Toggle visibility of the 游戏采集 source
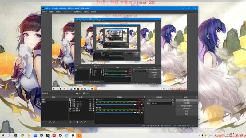Image resolution: width=246 pixels, height=138 pixels. tap(90, 108)
